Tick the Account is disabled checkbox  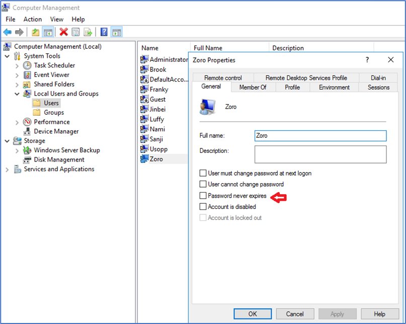coord(203,207)
